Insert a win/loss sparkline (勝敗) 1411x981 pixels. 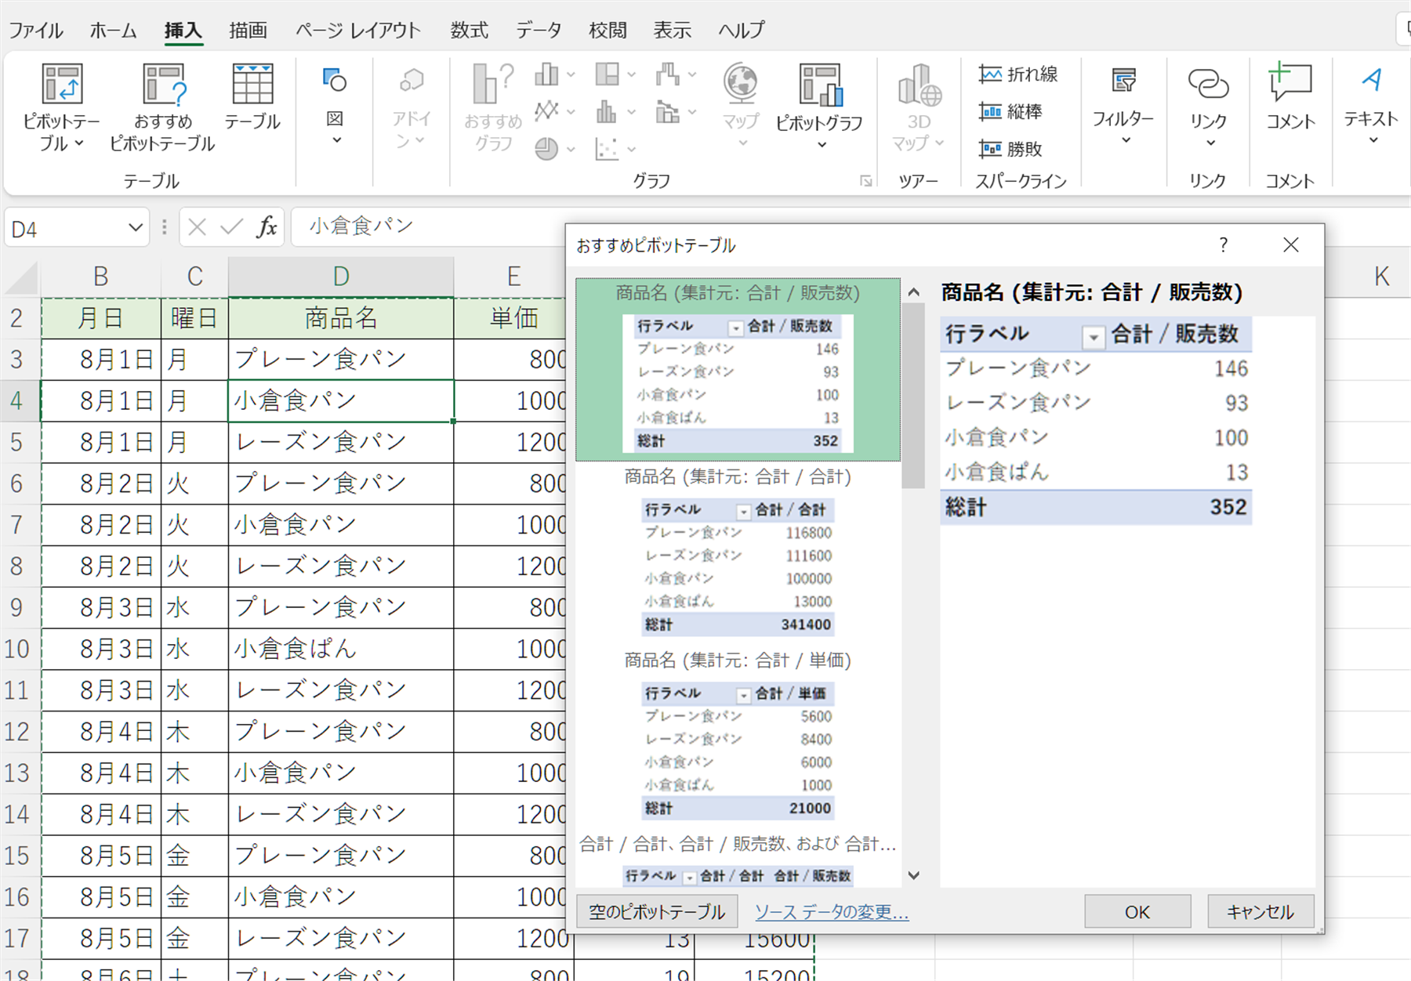(1010, 149)
